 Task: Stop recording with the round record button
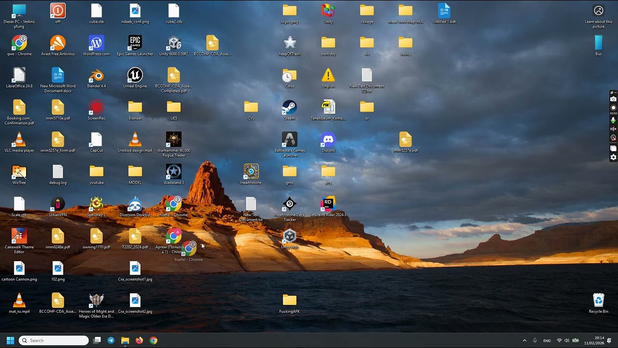click(x=614, y=108)
